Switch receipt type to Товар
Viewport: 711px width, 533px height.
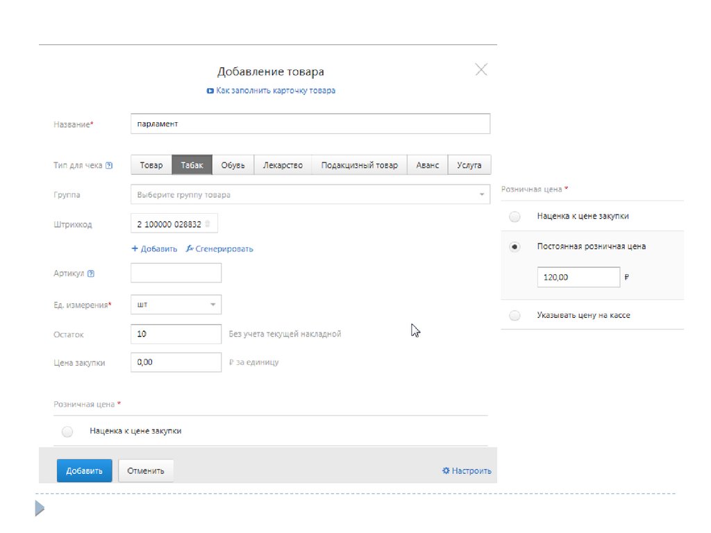coord(151,165)
